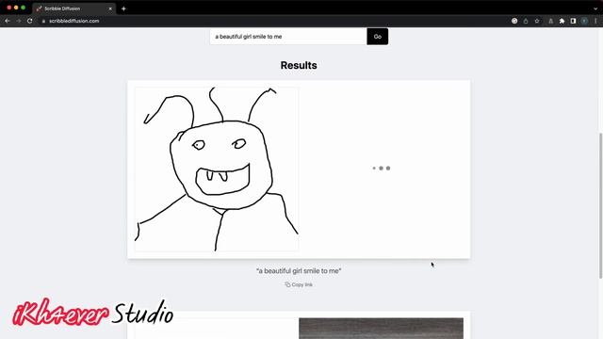
Task: Open the Chrome three-dot menu
Action: tap(595, 21)
